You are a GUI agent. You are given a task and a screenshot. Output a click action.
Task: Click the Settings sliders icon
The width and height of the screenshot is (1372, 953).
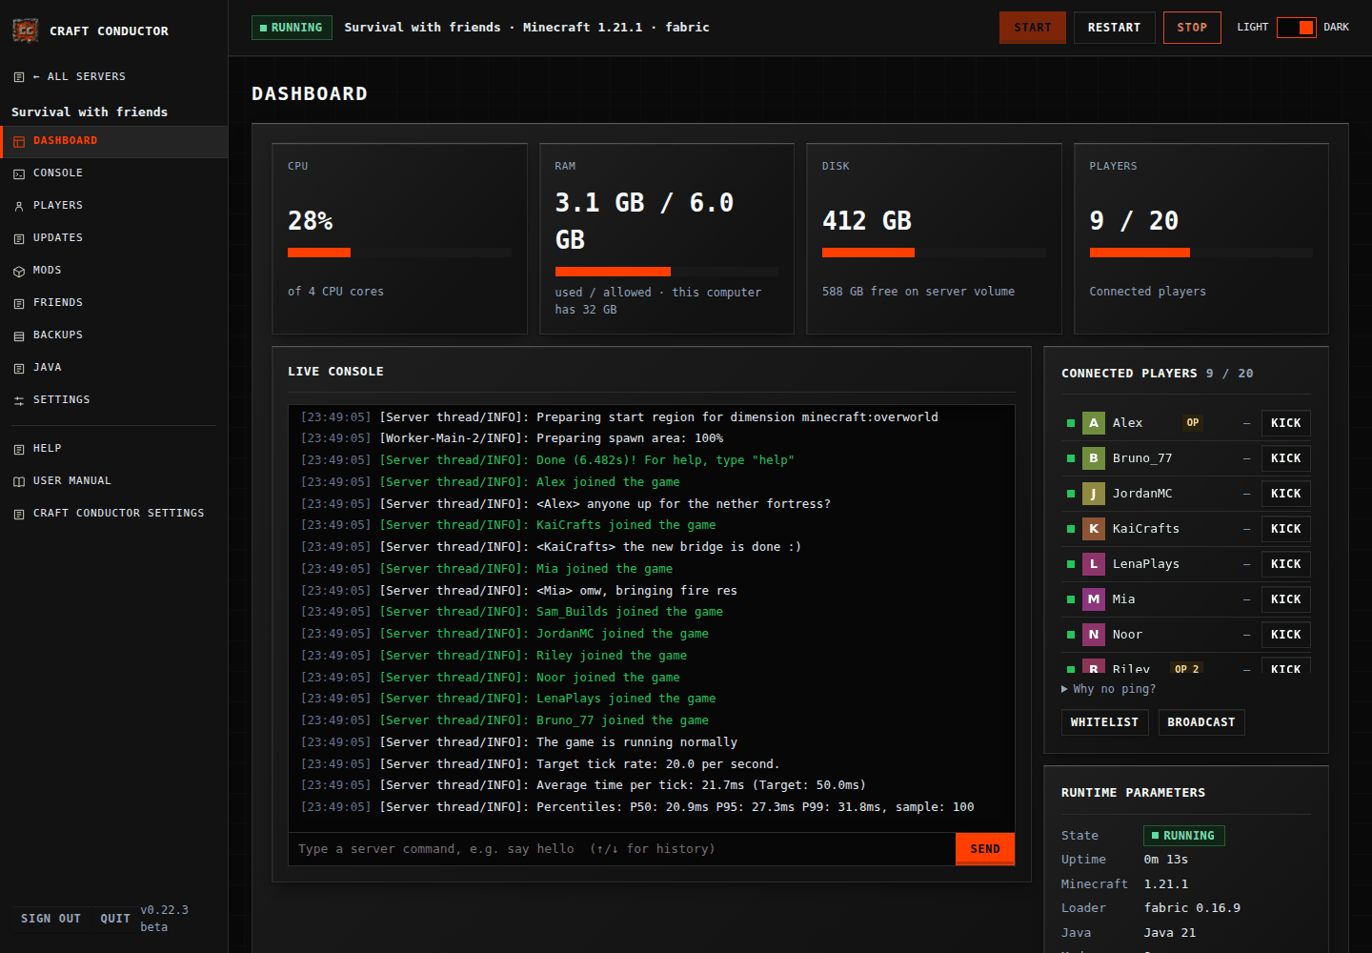(x=19, y=400)
